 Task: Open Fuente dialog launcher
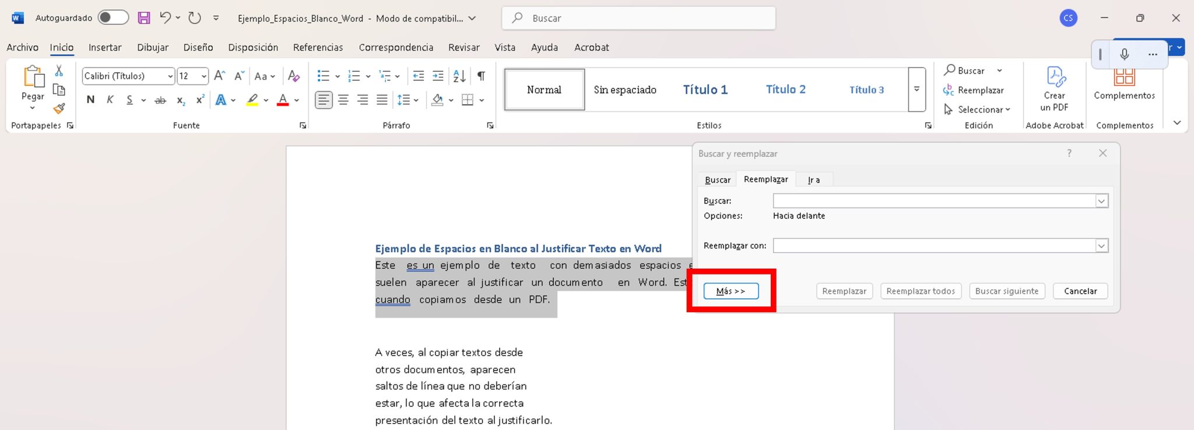coord(303,125)
